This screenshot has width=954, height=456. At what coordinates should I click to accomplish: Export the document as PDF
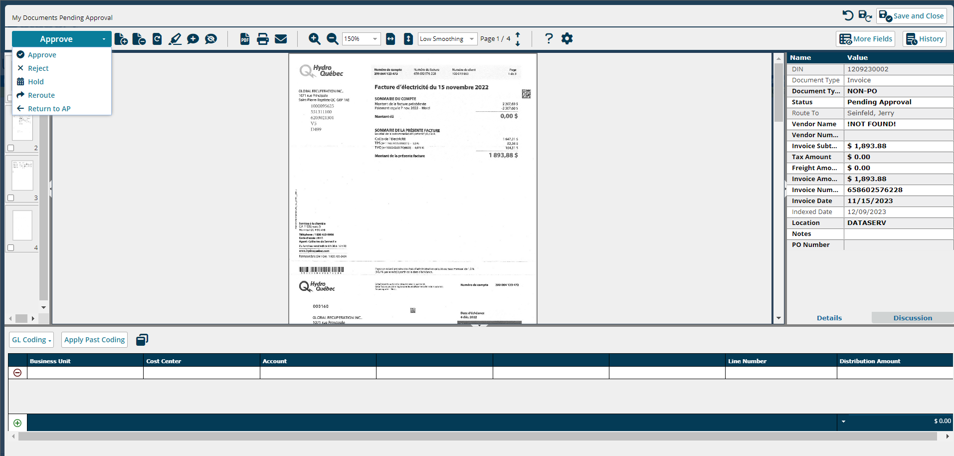pos(245,39)
